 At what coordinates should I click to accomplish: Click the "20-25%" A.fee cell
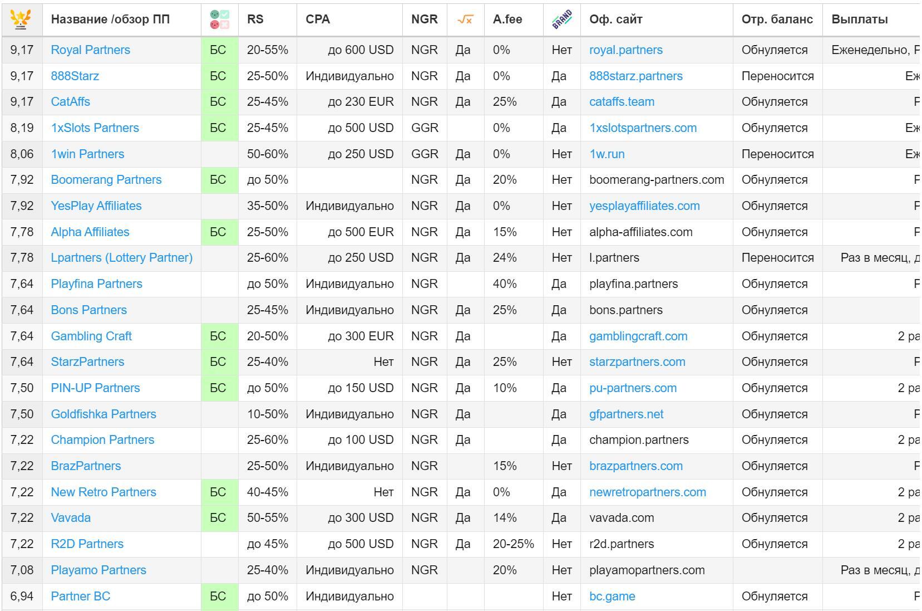(x=514, y=544)
